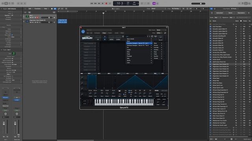252x141 pixels.
Task: Adjust the Inst 1 track volume slider
Action: pos(46,17)
